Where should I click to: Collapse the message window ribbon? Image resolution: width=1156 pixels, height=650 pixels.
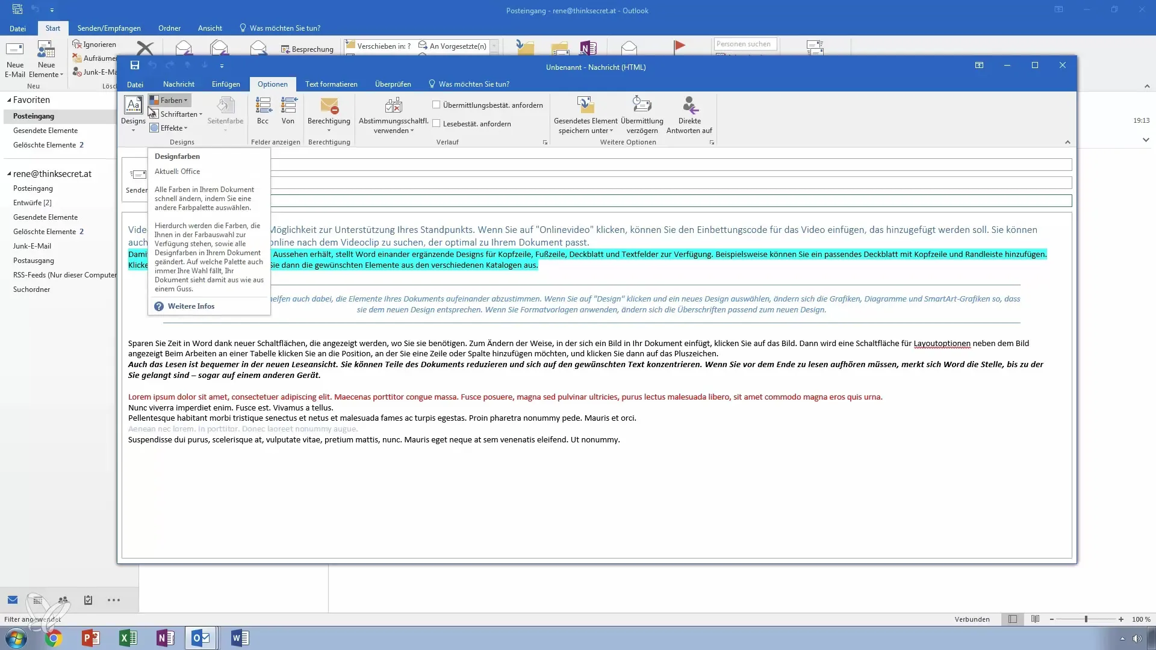click(x=1067, y=143)
